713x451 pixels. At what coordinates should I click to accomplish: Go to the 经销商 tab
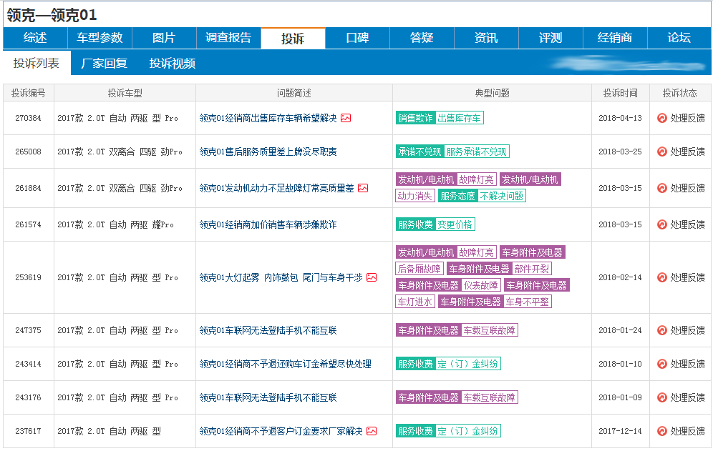point(615,38)
